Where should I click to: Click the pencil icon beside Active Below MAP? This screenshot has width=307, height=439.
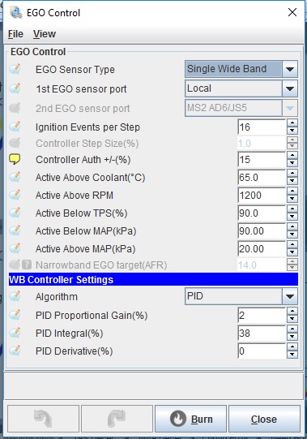(x=15, y=230)
